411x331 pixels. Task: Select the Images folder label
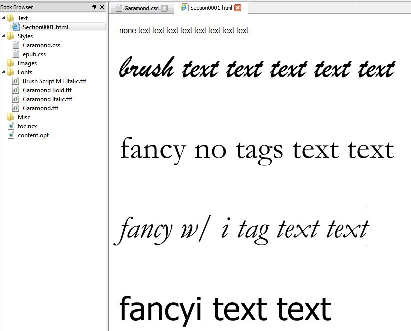pos(27,63)
